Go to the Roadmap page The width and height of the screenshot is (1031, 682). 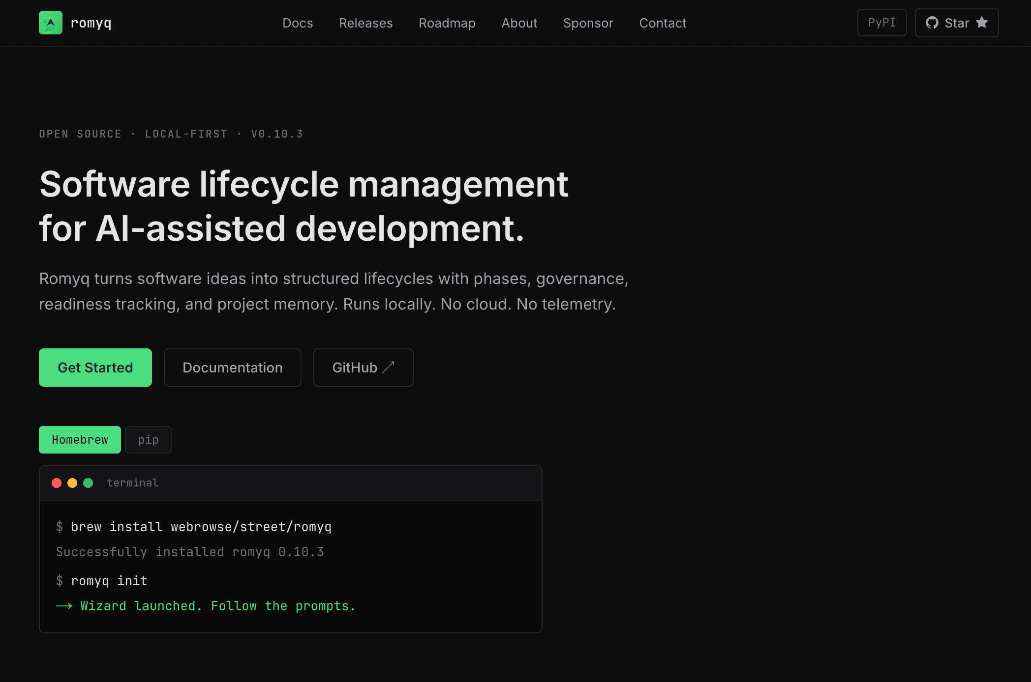click(x=447, y=23)
